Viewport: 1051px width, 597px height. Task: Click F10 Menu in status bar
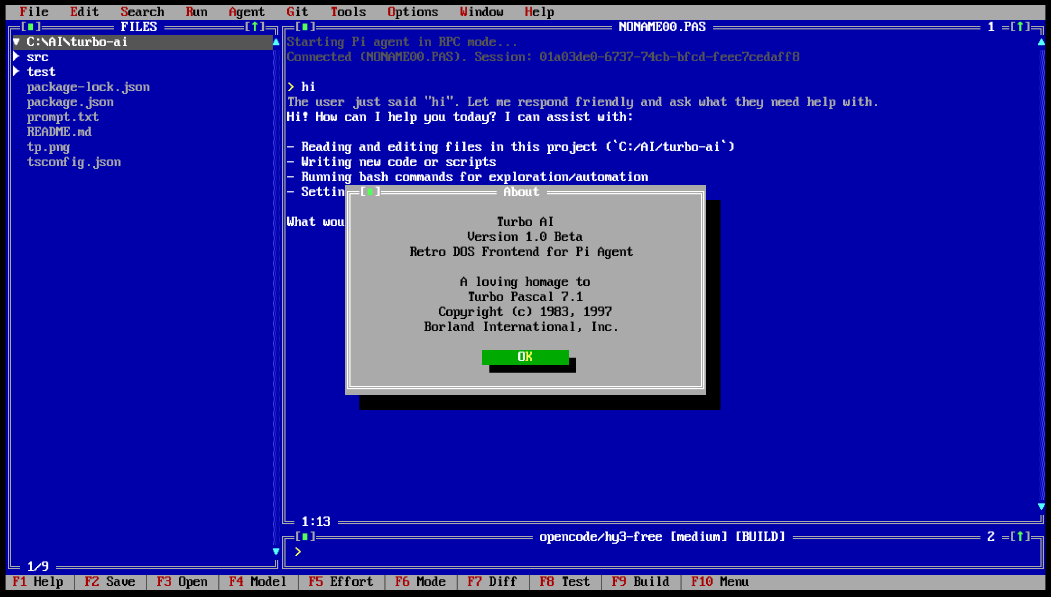(720, 581)
